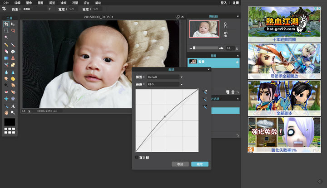Click the 確定 confirm button
This screenshot has height=188, width=327.
click(x=199, y=164)
